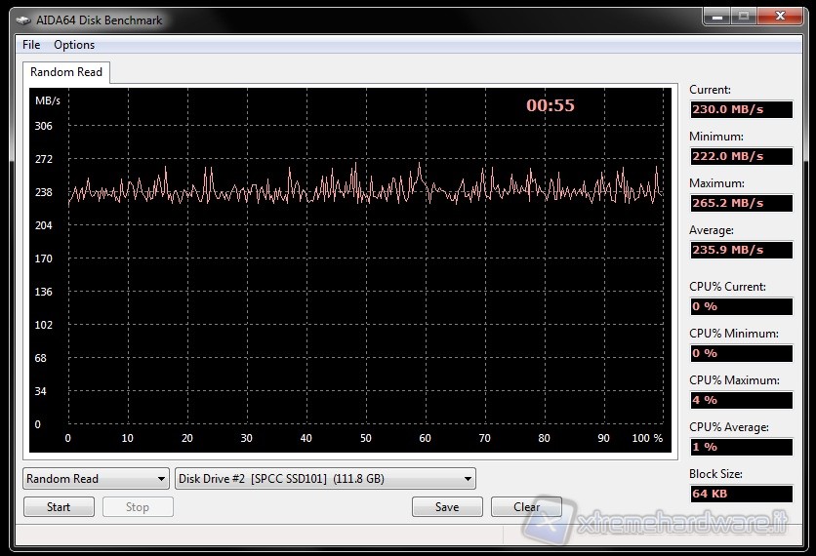Click the Minimum 222.0 MB/s value box

(x=741, y=156)
